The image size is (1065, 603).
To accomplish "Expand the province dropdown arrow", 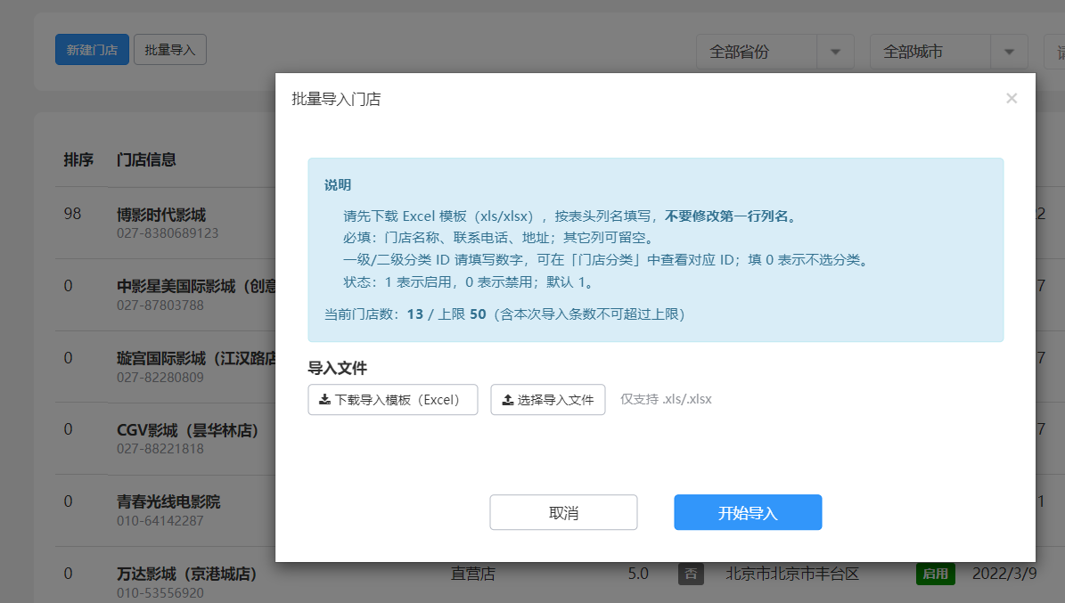I will click(x=835, y=52).
